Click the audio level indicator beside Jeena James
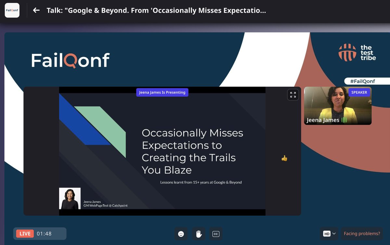The width and height of the screenshot is (390, 245). tap(344, 120)
